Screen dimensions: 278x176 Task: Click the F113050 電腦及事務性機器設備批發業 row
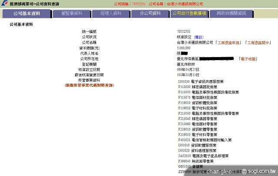coord(208,92)
